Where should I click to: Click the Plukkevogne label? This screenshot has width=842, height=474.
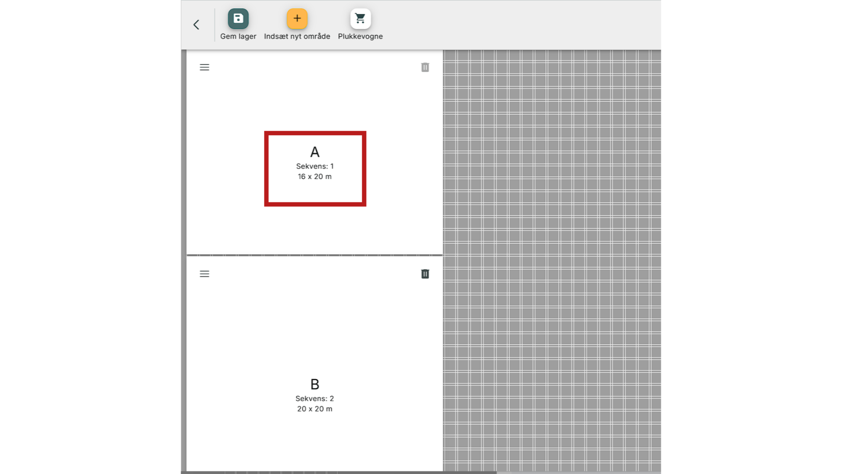(x=360, y=36)
